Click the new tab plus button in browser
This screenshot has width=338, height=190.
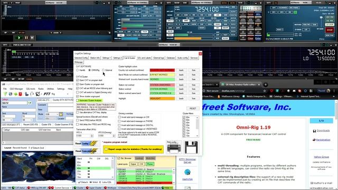coord(266,84)
